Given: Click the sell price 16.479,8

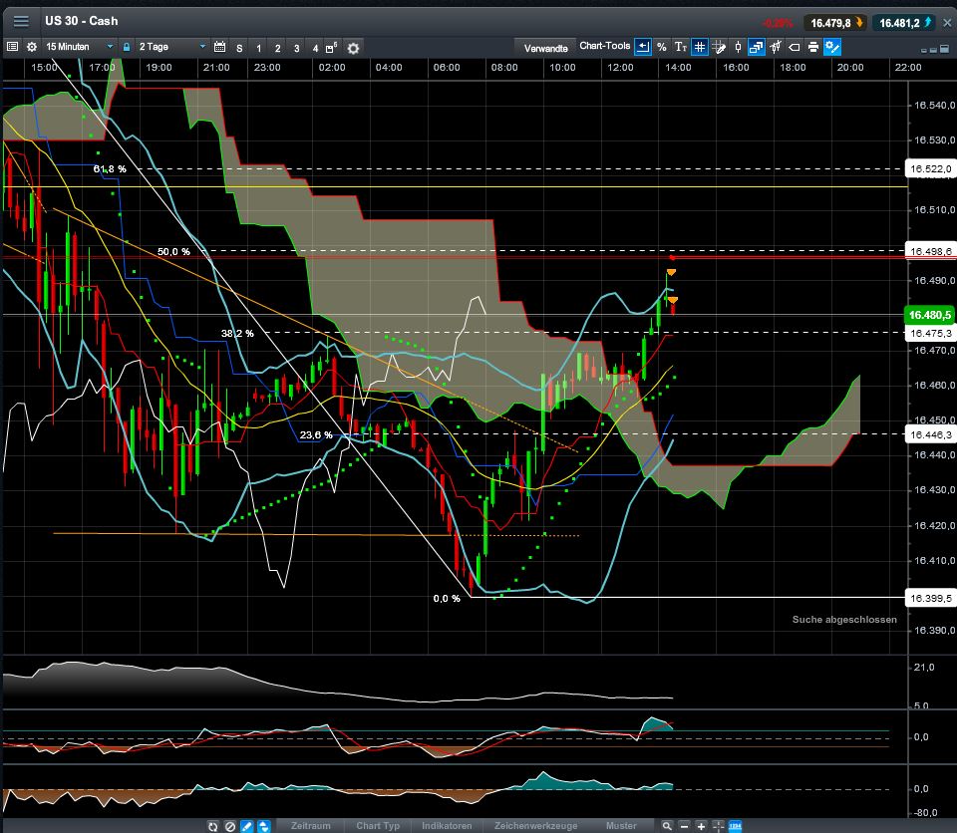Looking at the screenshot, I should click(x=835, y=23).
